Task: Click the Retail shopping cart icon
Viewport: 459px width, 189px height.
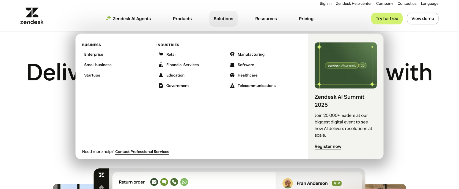Action: [x=161, y=54]
